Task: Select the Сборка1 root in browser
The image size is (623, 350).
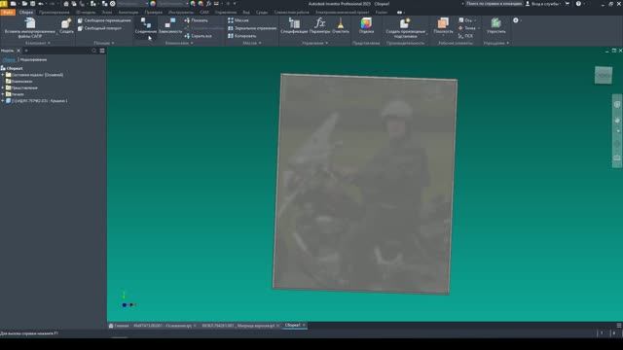Action: click(x=12, y=68)
